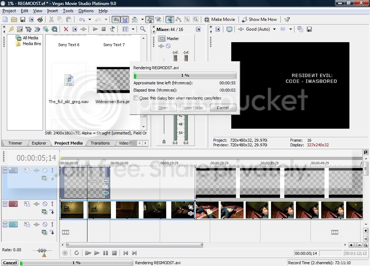This screenshot has height=266, width=370.
Task: Click Import Media icon in Project Media
Action: point(20,29)
